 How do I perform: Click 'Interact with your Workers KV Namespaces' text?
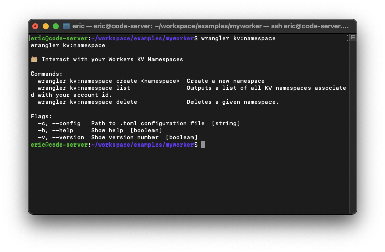112,59
